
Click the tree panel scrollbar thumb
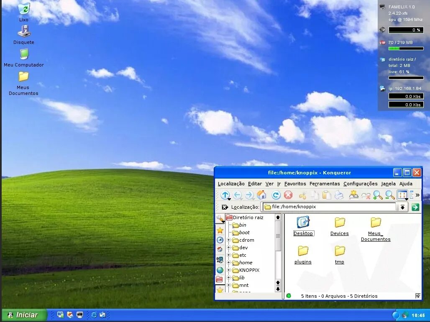coord(278,236)
